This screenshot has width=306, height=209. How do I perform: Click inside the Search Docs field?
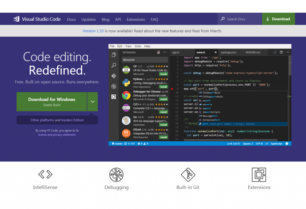[x=239, y=19]
